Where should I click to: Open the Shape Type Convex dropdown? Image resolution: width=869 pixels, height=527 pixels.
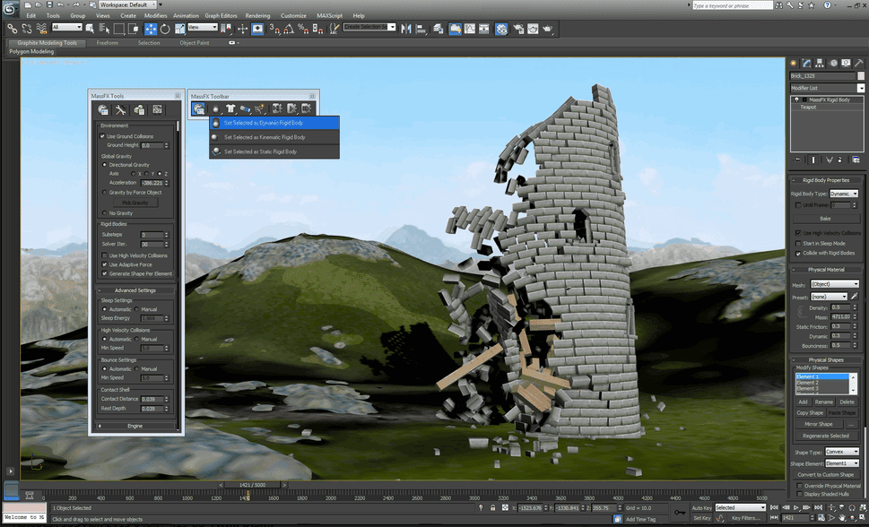(x=843, y=451)
